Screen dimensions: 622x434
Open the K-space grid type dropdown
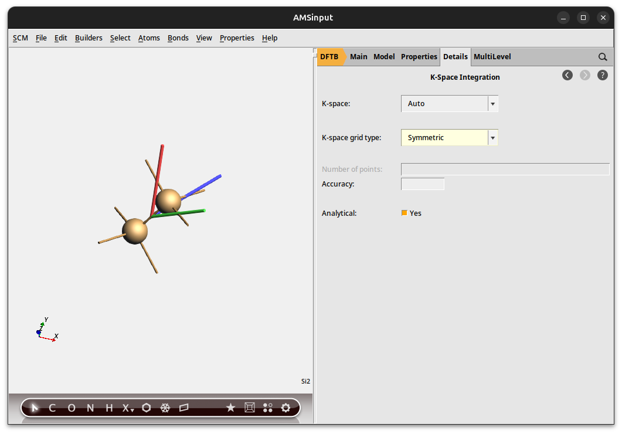click(x=492, y=137)
